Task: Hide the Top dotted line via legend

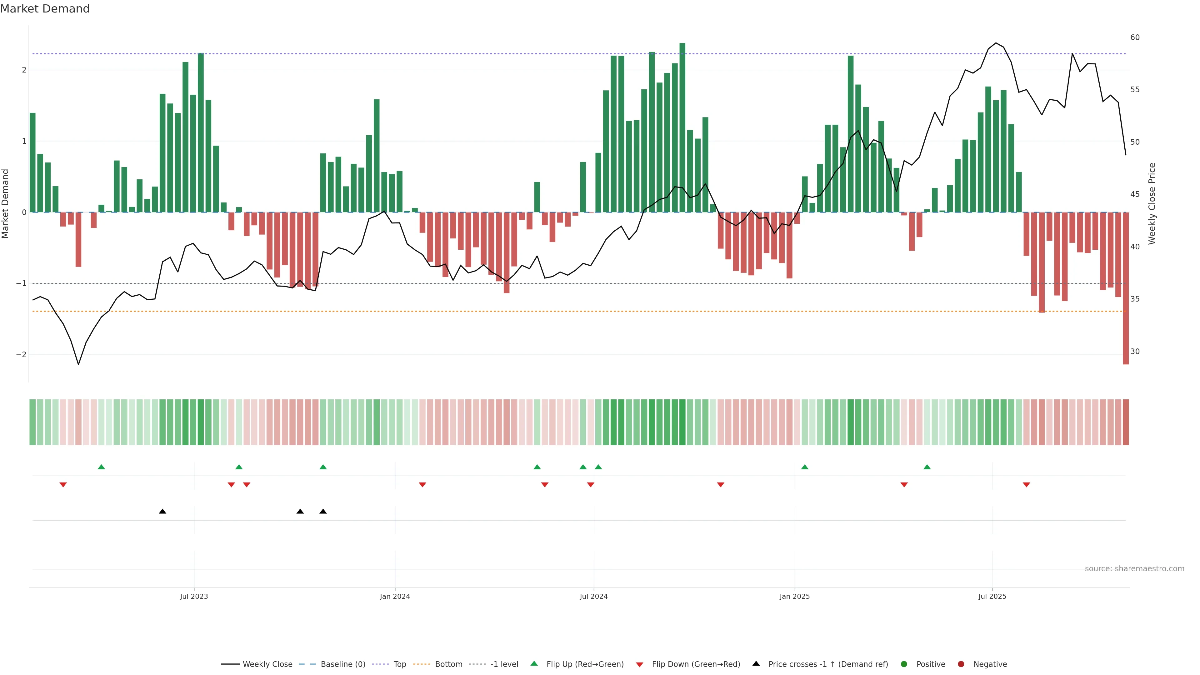Action: tap(399, 664)
